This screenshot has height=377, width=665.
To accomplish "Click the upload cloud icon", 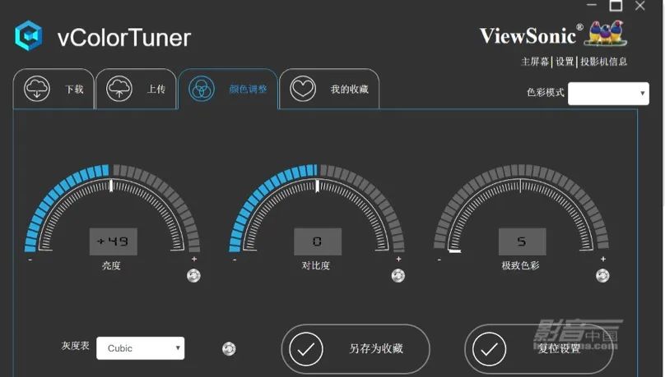I will 120,90.
